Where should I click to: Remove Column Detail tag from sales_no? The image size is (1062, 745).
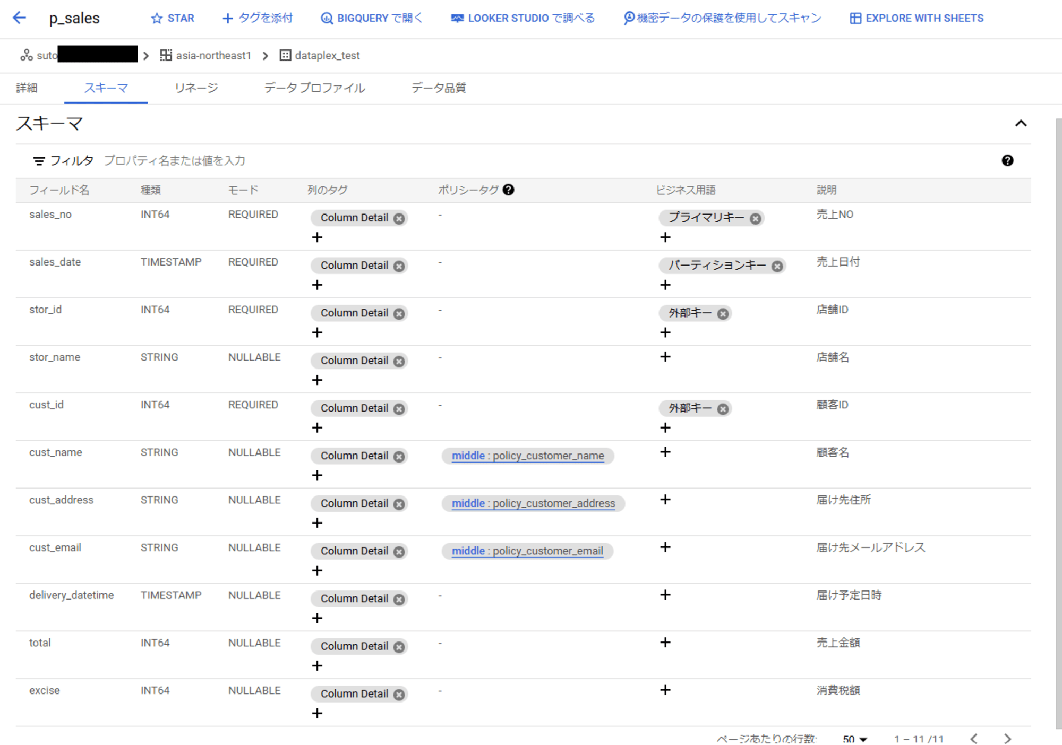399,218
